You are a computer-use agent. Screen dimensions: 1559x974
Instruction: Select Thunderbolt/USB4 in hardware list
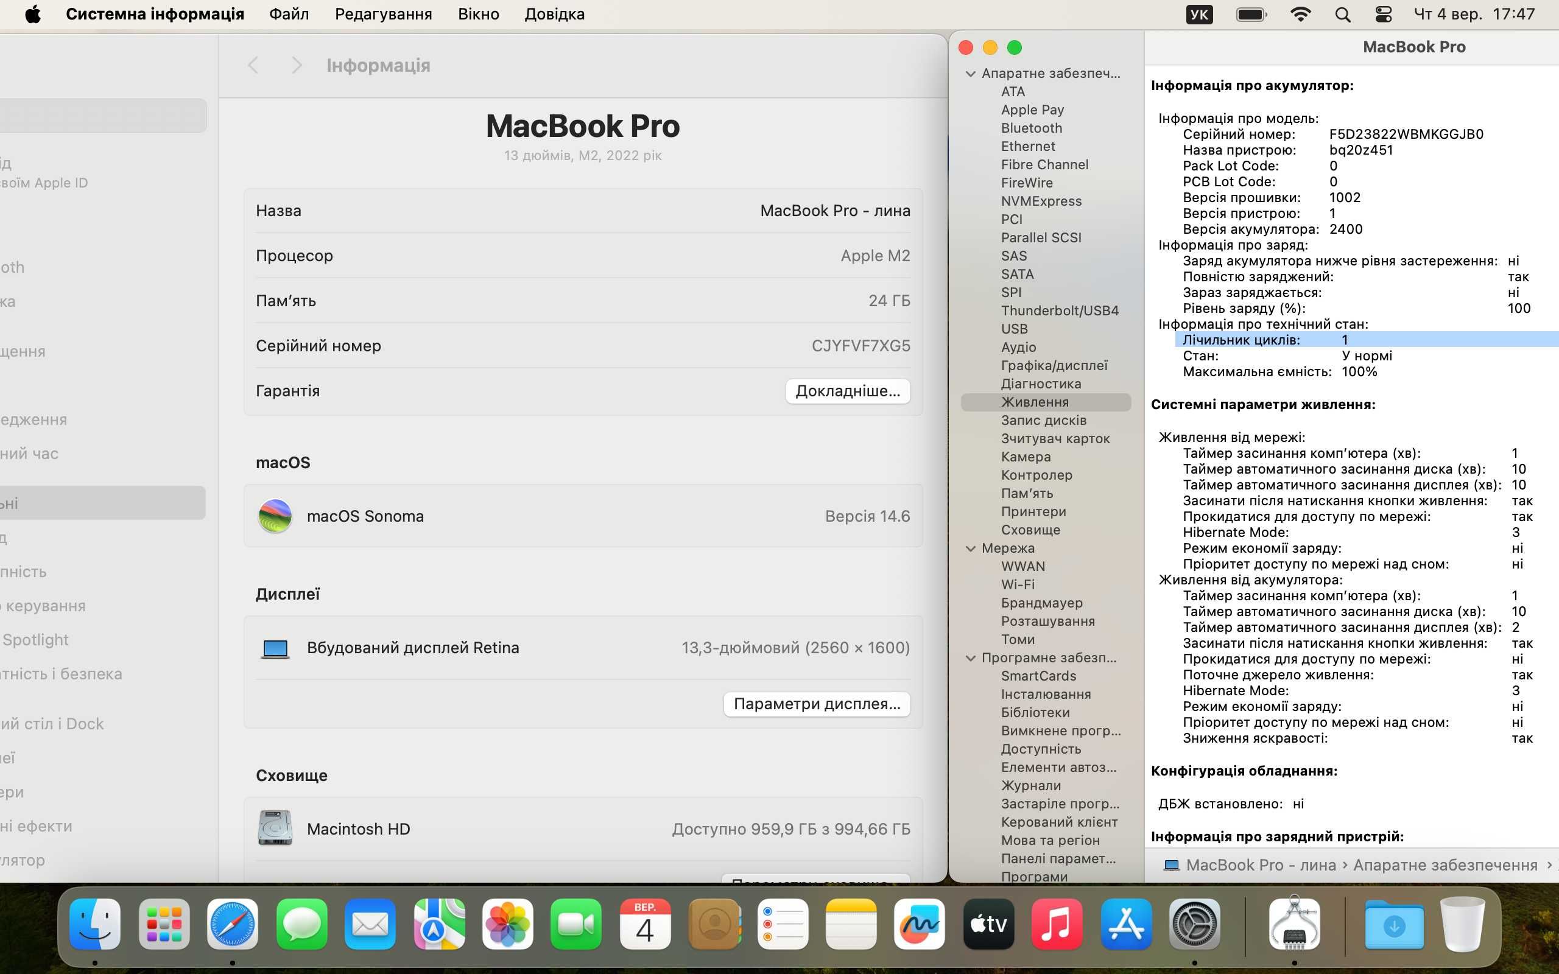click(x=1060, y=310)
